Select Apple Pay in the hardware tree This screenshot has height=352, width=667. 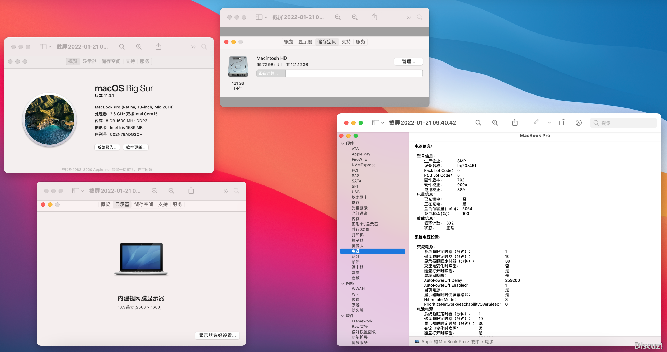click(361, 154)
